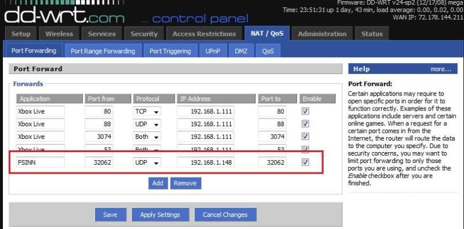Edit application name in port 80 row
The image size is (464, 229).
[x=41, y=112]
